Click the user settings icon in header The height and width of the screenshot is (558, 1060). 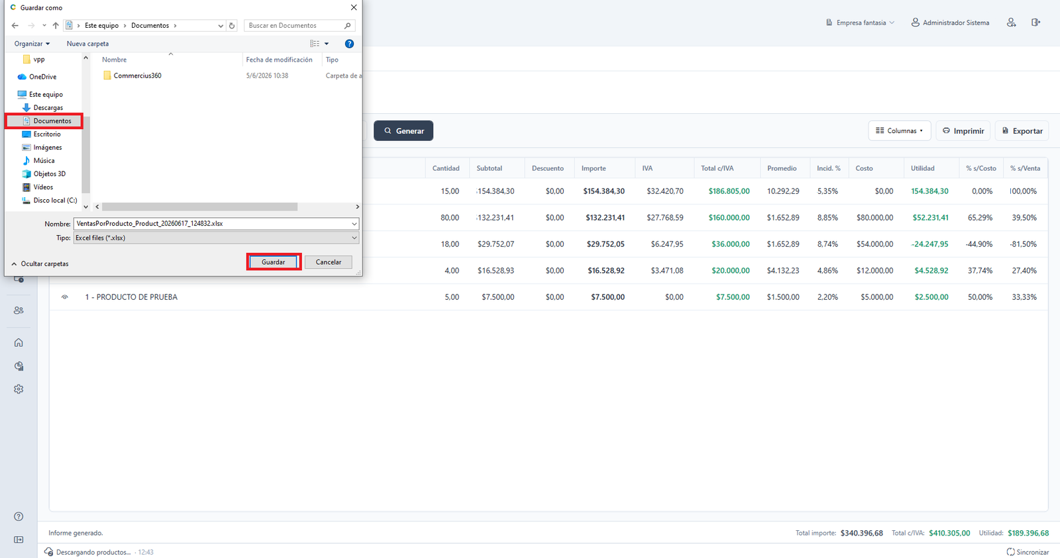pyautogui.click(x=1011, y=23)
